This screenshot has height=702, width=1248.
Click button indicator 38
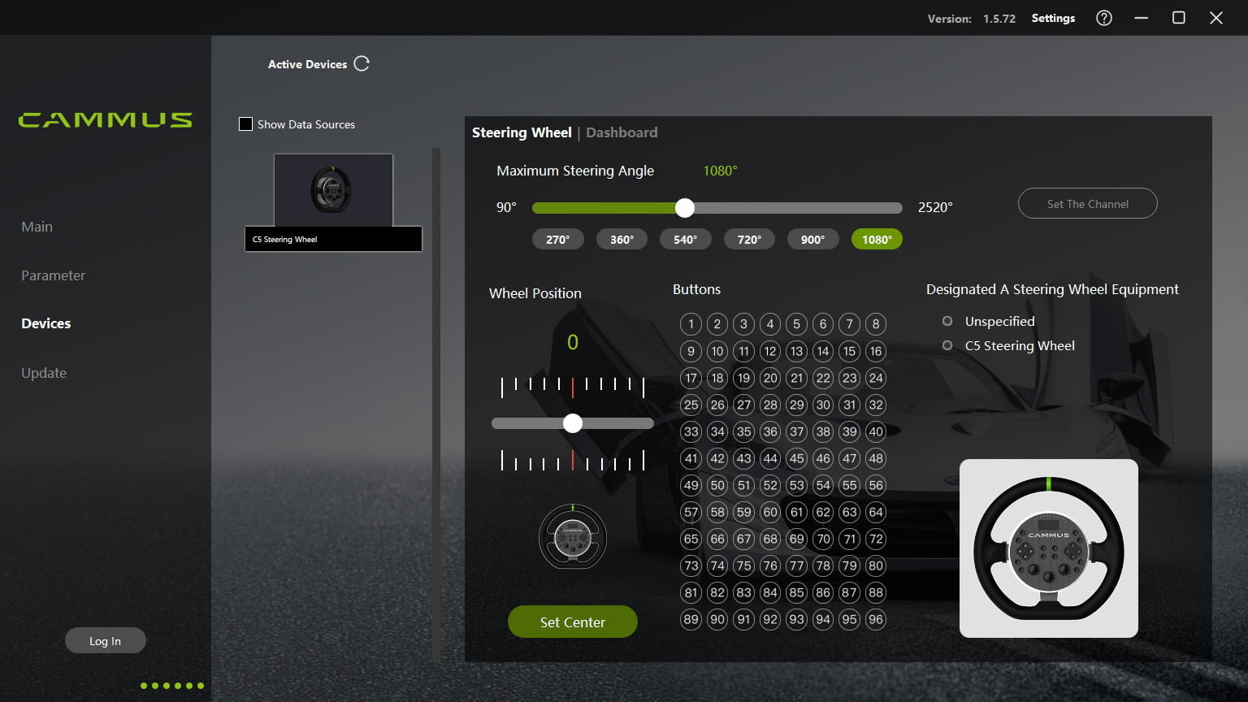pyautogui.click(x=822, y=431)
